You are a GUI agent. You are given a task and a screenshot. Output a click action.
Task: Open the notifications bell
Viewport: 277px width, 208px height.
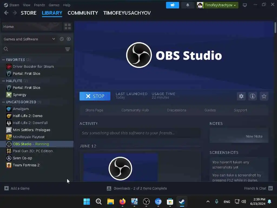(188, 5)
